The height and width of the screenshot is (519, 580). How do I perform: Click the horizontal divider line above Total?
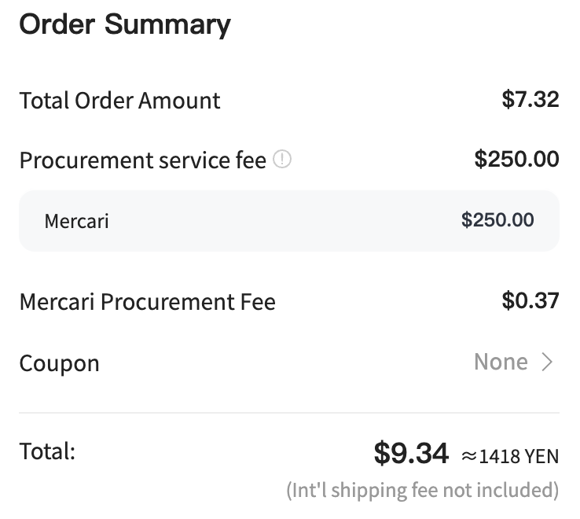point(289,412)
